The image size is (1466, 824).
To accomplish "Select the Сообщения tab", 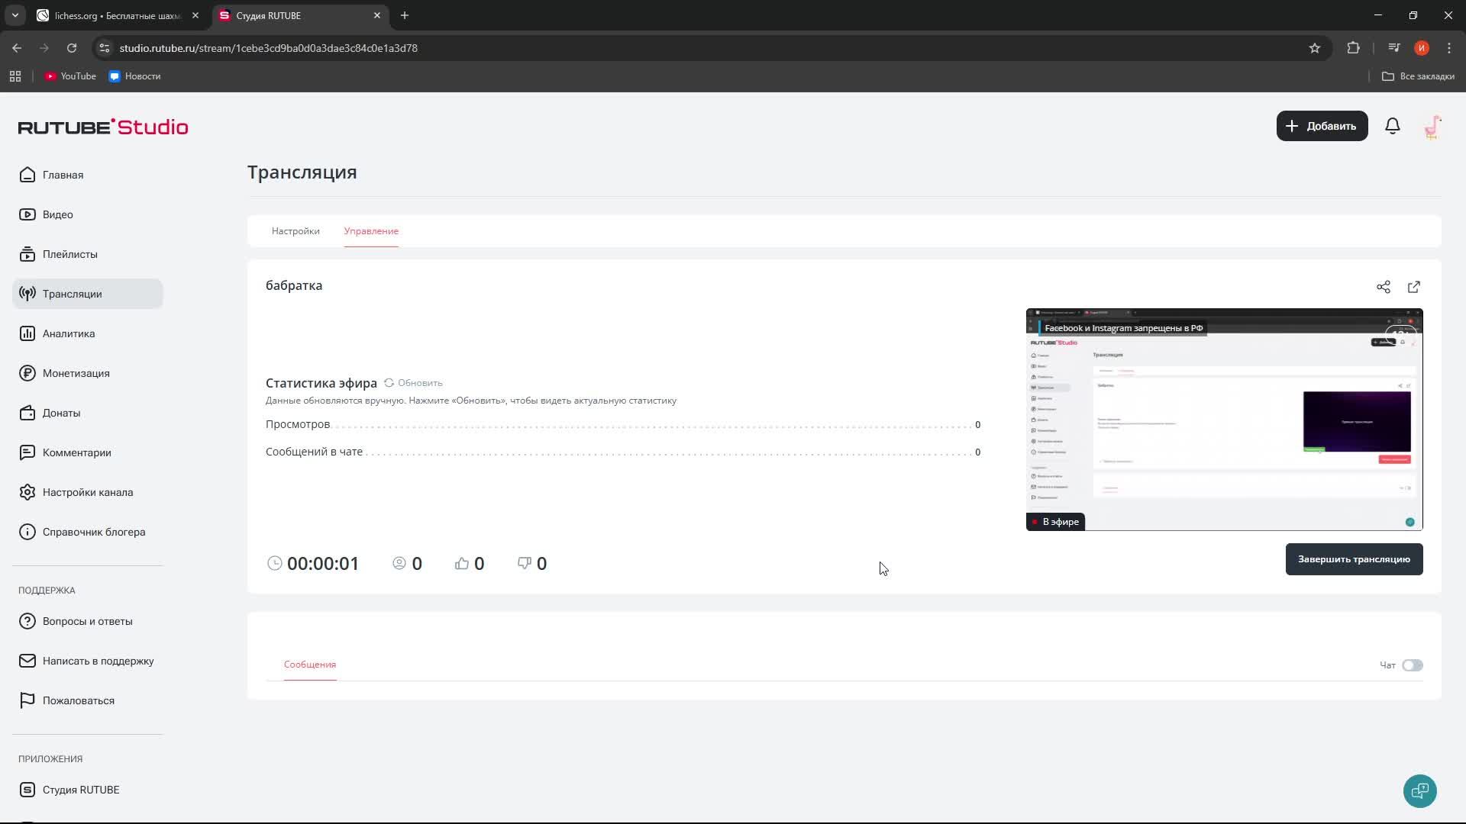I will 309,665.
